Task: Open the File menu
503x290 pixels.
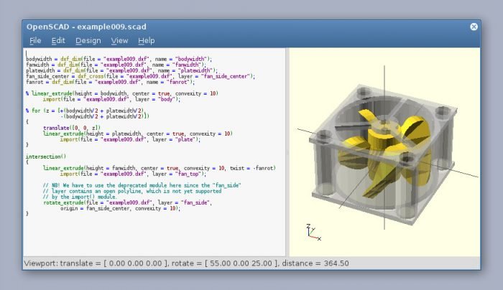Action: 35,41
